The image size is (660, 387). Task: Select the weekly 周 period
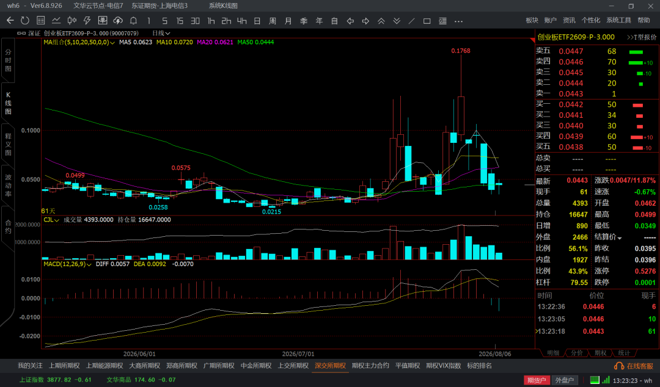(x=273, y=21)
